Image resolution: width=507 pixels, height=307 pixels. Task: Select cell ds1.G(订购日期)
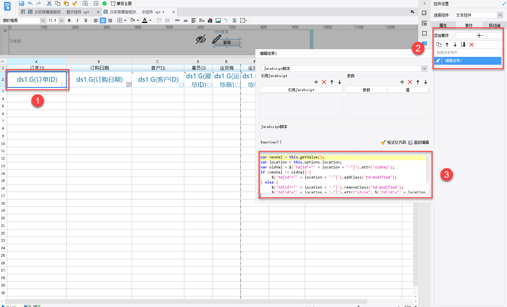99,79
